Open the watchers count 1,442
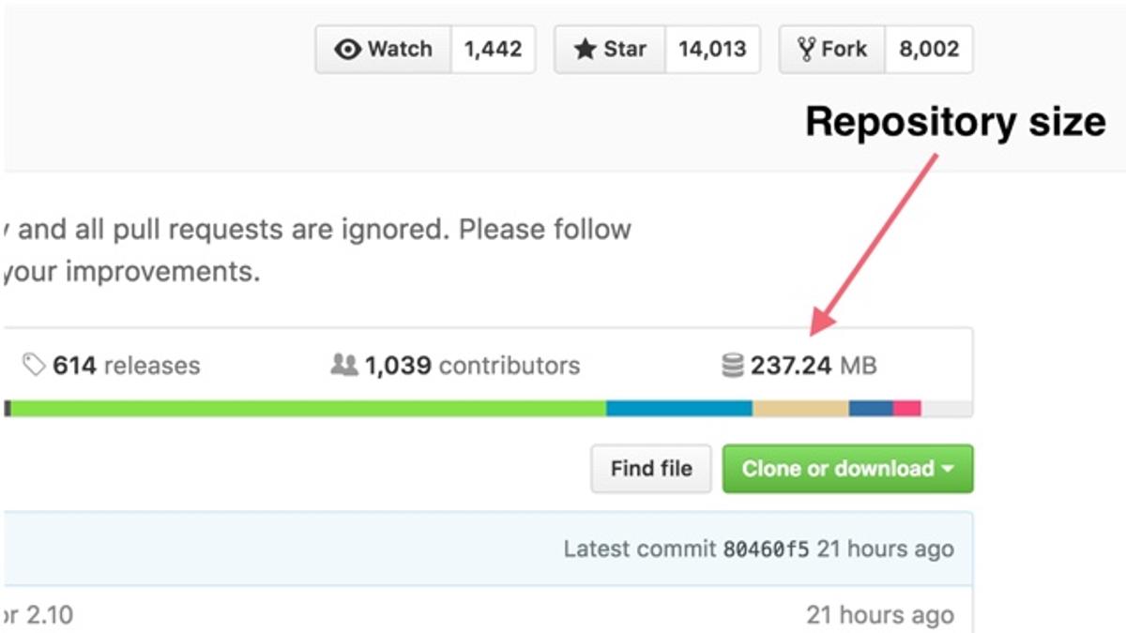 coord(493,50)
